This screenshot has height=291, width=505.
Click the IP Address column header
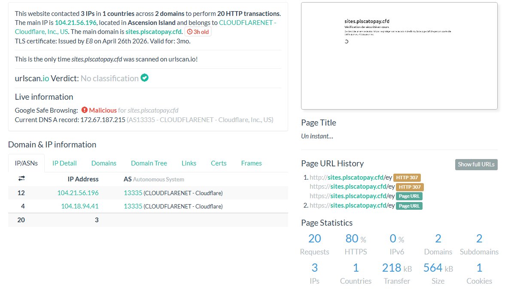(83, 179)
